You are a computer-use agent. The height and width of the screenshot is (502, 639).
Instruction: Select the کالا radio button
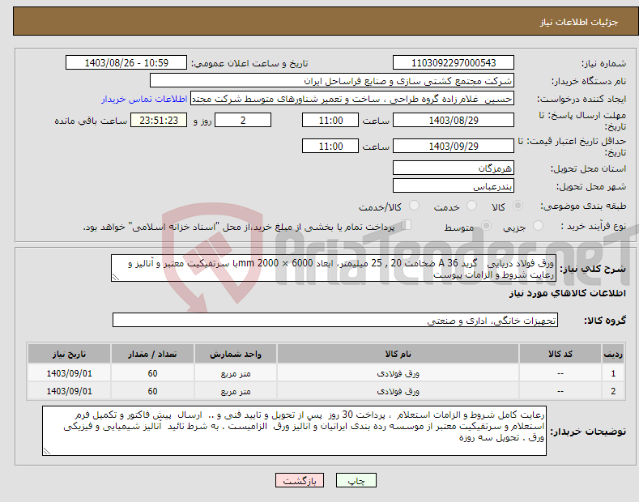[x=518, y=206]
